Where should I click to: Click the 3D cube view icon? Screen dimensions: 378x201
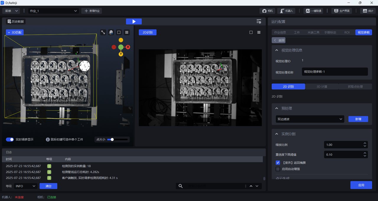click(x=111, y=33)
